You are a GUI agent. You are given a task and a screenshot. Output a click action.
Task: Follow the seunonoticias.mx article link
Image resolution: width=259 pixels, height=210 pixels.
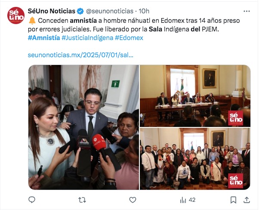[x=80, y=55]
